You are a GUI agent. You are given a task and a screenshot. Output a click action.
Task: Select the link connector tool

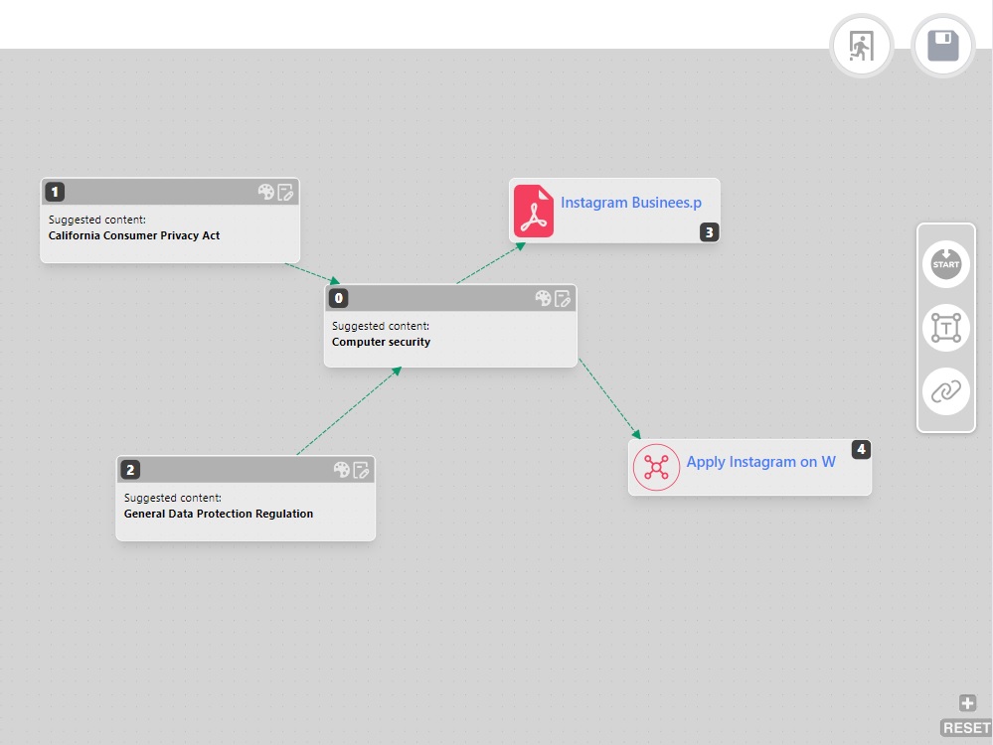(x=946, y=390)
